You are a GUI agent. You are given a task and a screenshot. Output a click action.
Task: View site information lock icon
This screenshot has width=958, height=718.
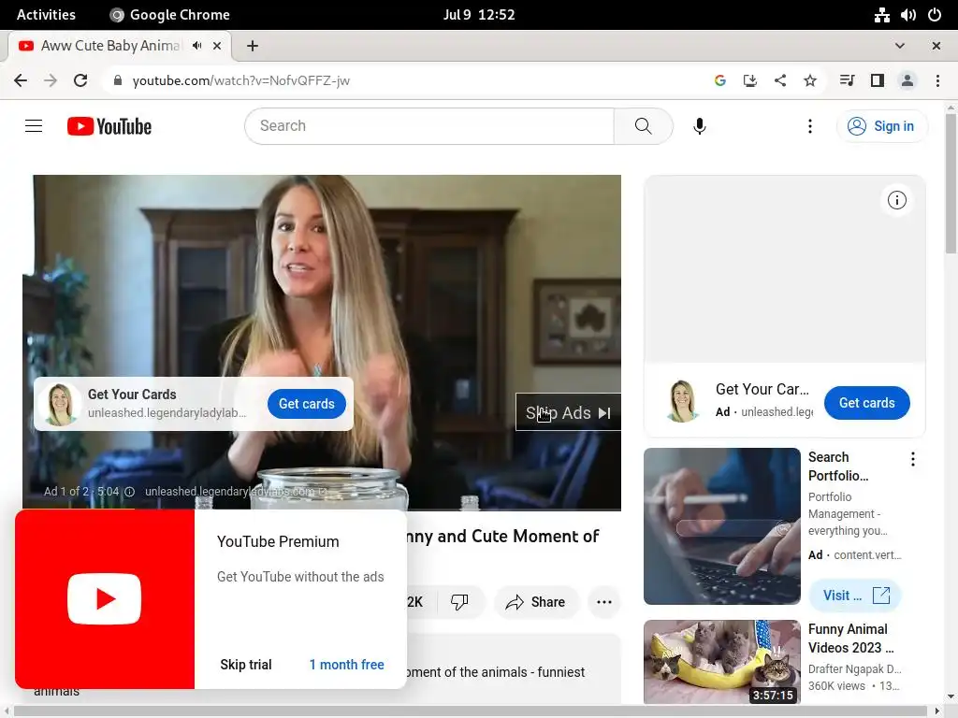(x=118, y=80)
